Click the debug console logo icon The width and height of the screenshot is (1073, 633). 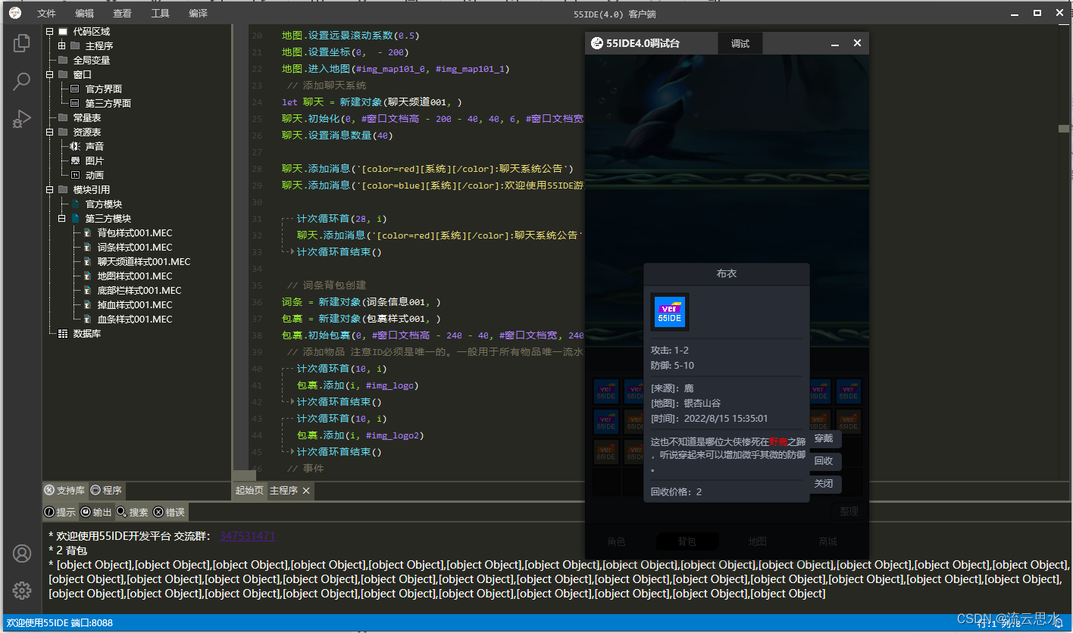pos(597,43)
